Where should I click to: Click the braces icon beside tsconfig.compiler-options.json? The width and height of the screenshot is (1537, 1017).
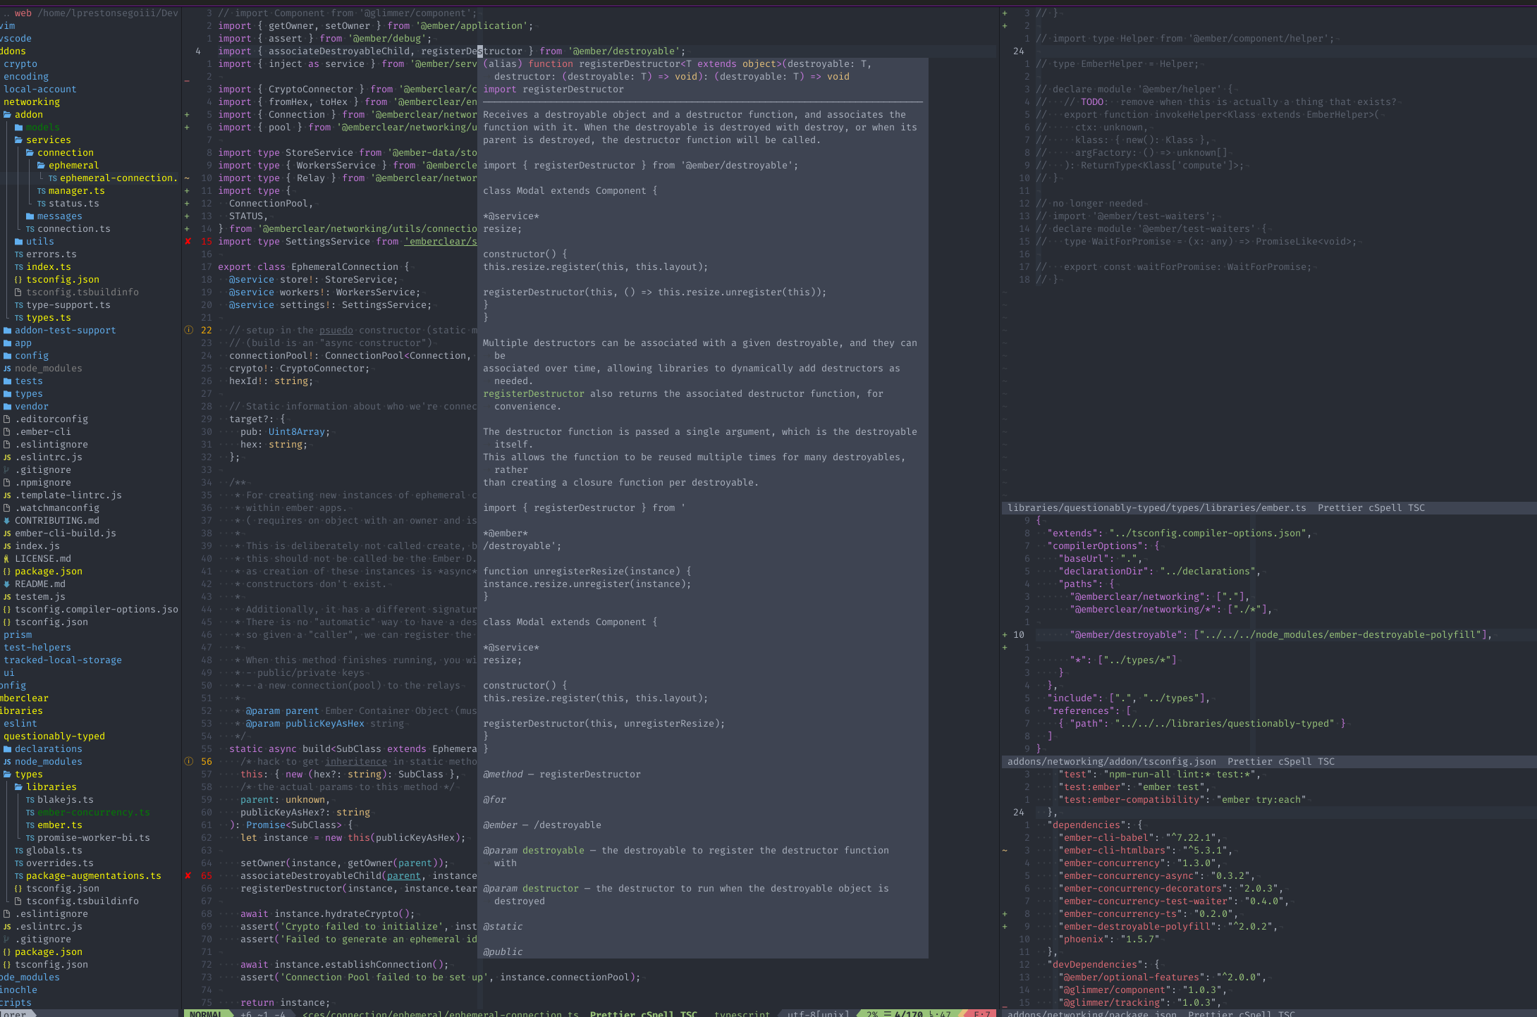point(7,610)
